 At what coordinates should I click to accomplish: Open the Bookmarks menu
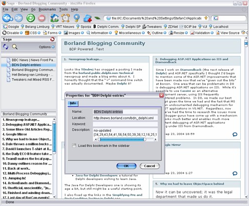pos(47,9)
